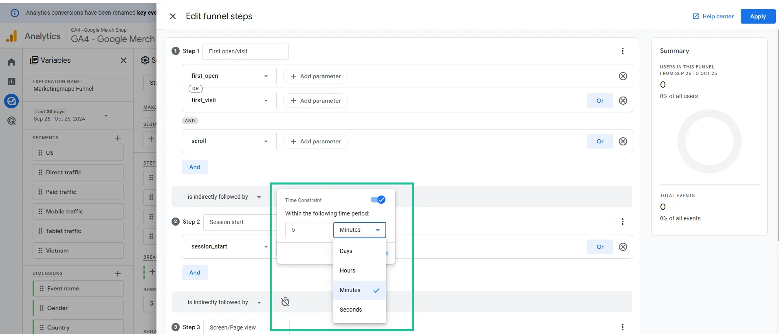The height and width of the screenshot is (334, 779).
Task: Choose Seconds in the time unit list
Action: click(360, 310)
